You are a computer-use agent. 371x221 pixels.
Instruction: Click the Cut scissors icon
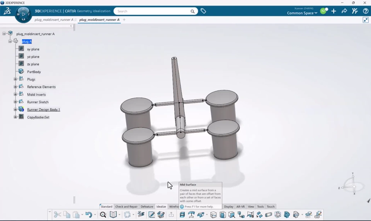pyautogui.click(x=57, y=214)
